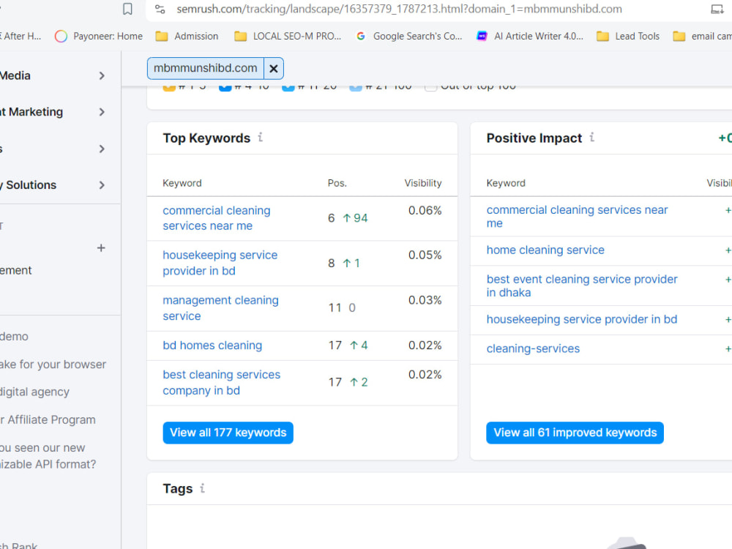Click the 0.06% visibility value
The image size is (732, 549).
coord(425,211)
